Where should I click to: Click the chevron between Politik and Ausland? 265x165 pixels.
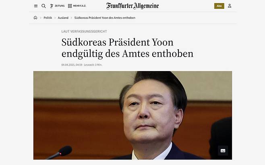point(55,18)
